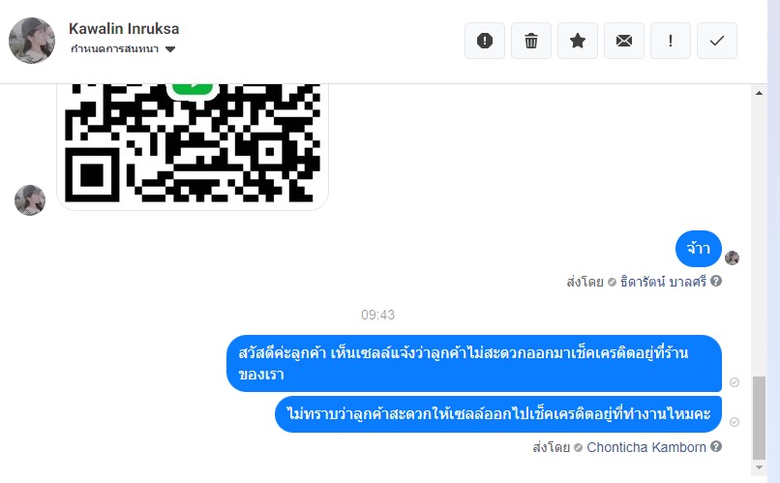Image resolution: width=780 pixels, height=483 pixels.
Task: Open sender link Chonticha Kamborn
Action: (x=646, y=447)
